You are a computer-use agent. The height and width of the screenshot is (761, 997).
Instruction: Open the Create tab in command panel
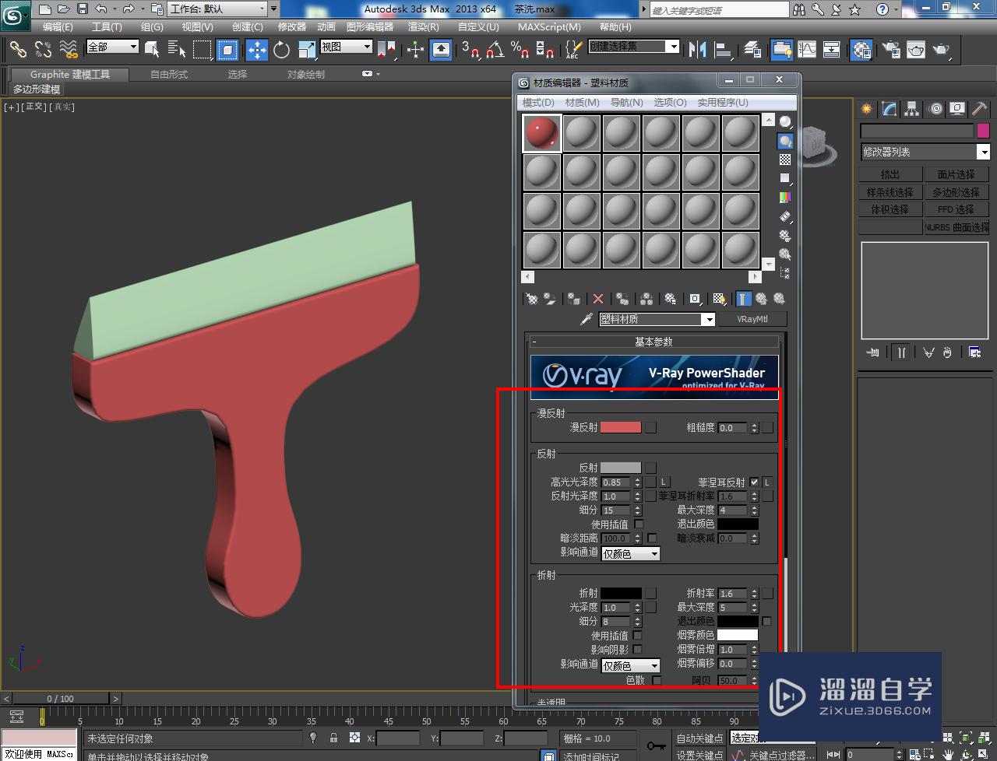(x=867, y=110)
